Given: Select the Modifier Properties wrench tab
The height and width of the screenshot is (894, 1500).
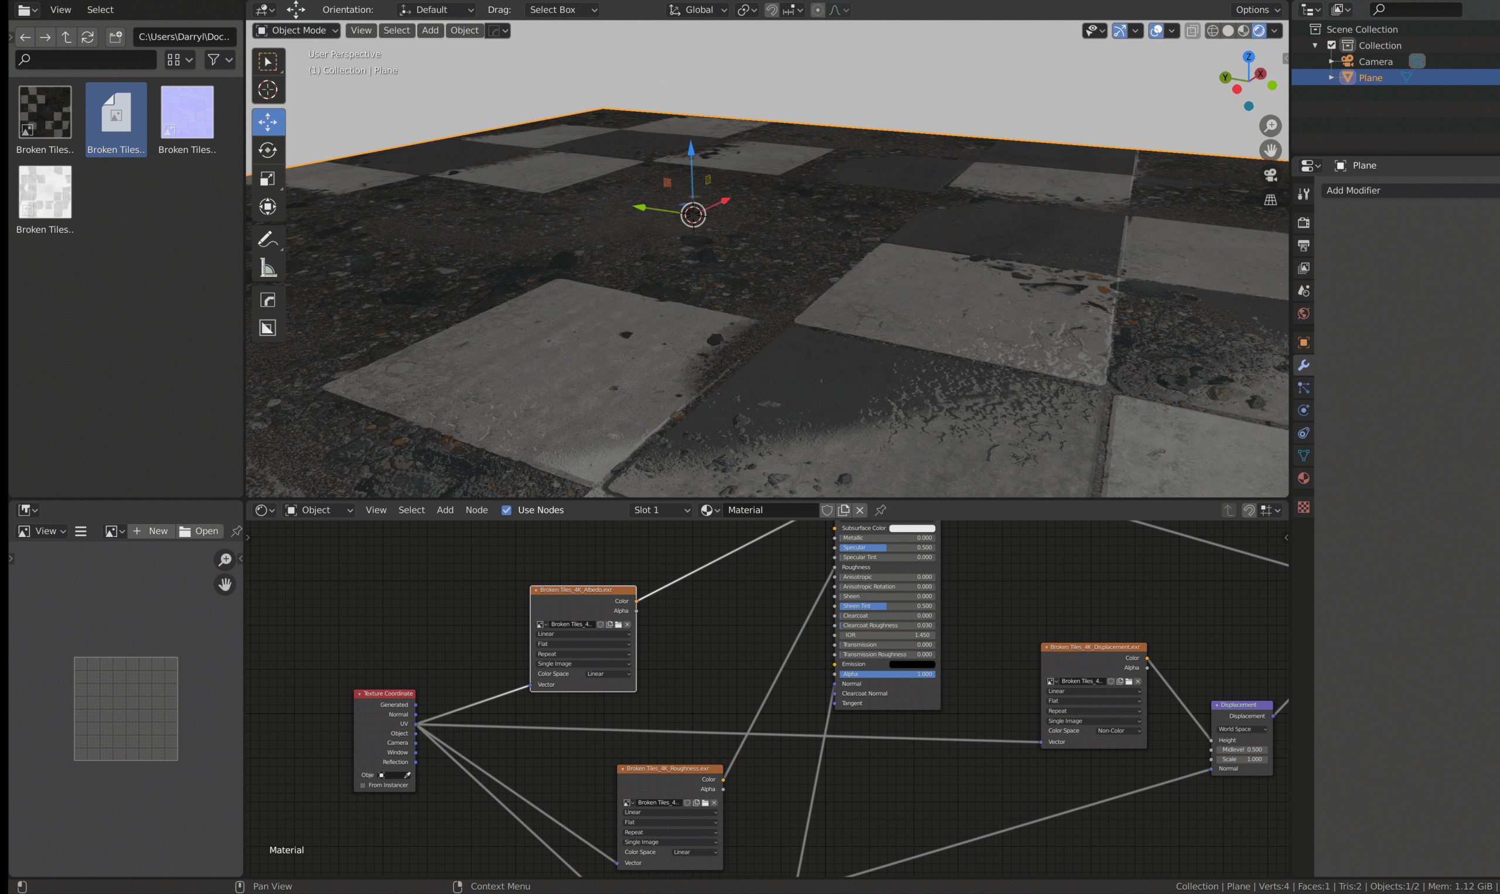Looking at the screenshot, I should (1304, 365).
